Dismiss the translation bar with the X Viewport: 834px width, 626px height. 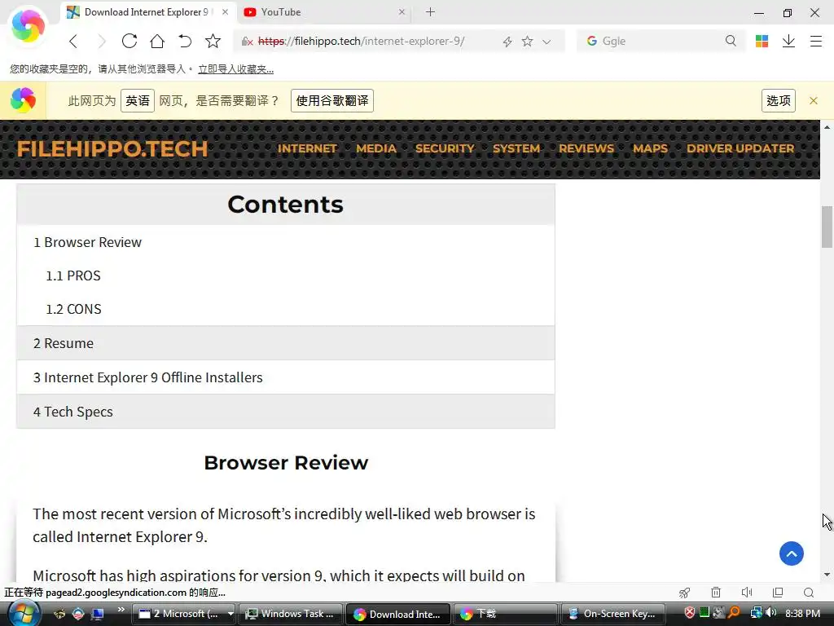coord(814,100)
